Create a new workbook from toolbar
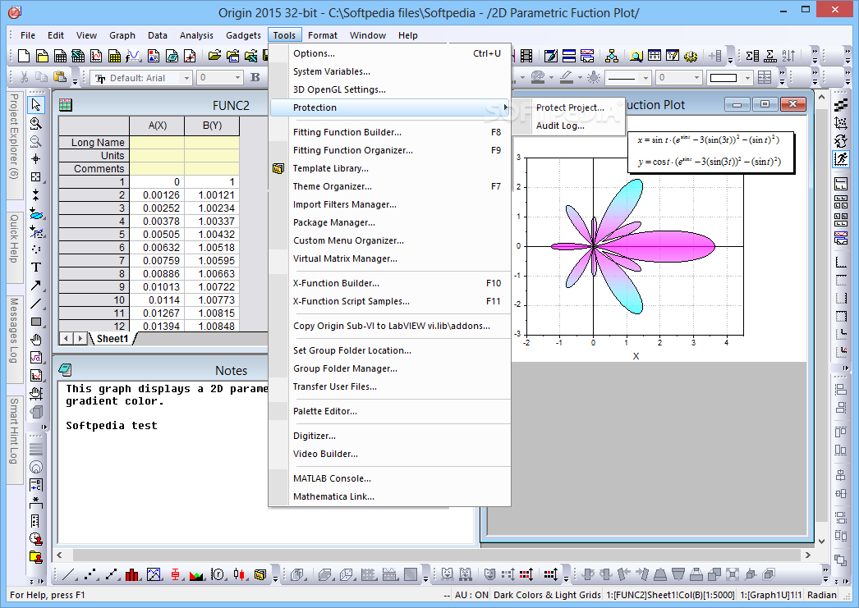 tap(60, 56)
